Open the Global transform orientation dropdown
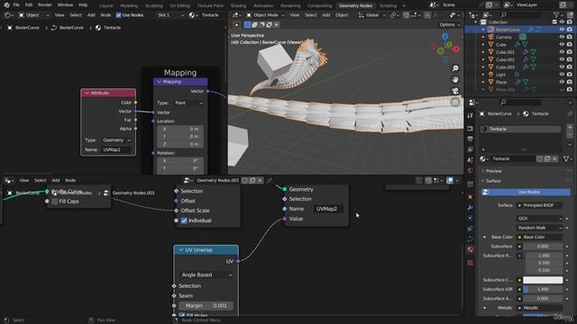This screenshot has width=577, height=324. (371, 15)
